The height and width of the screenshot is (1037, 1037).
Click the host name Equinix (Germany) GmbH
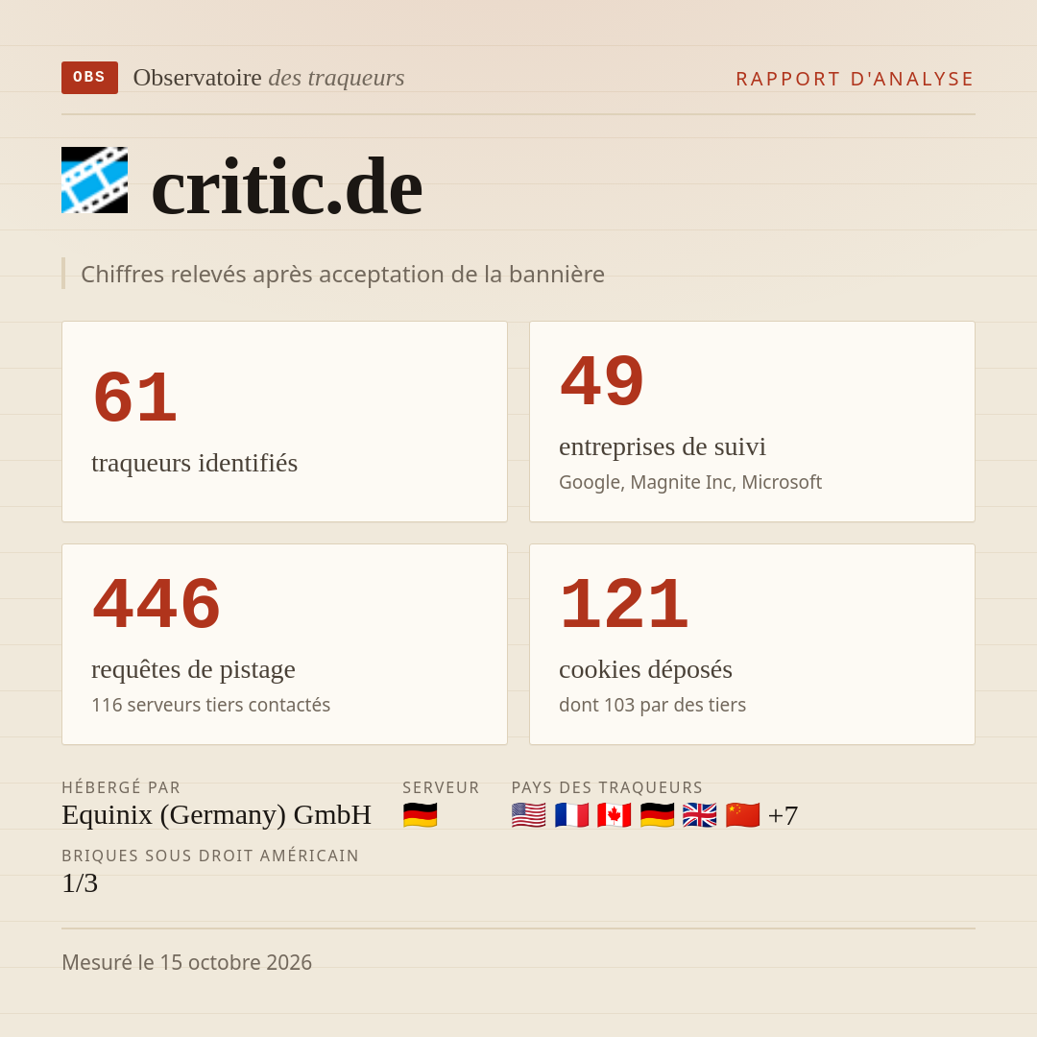[x=217, y=815]
